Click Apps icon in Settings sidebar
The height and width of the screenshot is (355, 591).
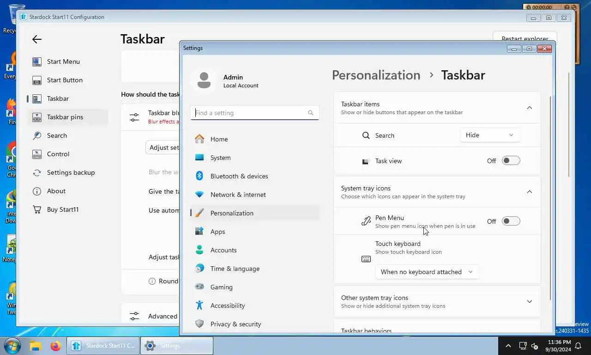pos(199,231)
